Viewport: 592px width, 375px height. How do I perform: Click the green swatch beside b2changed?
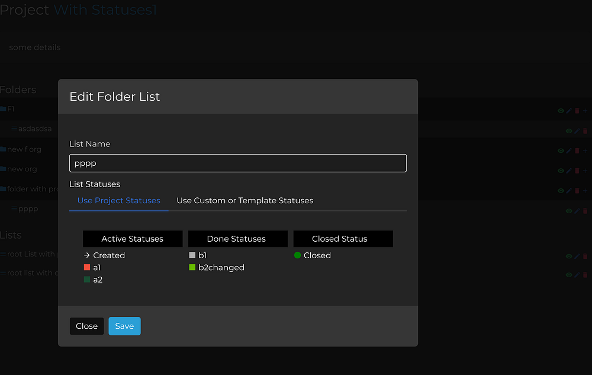point(192,268)
